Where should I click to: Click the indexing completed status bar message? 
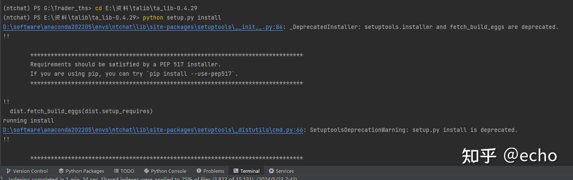click(153, 178)
